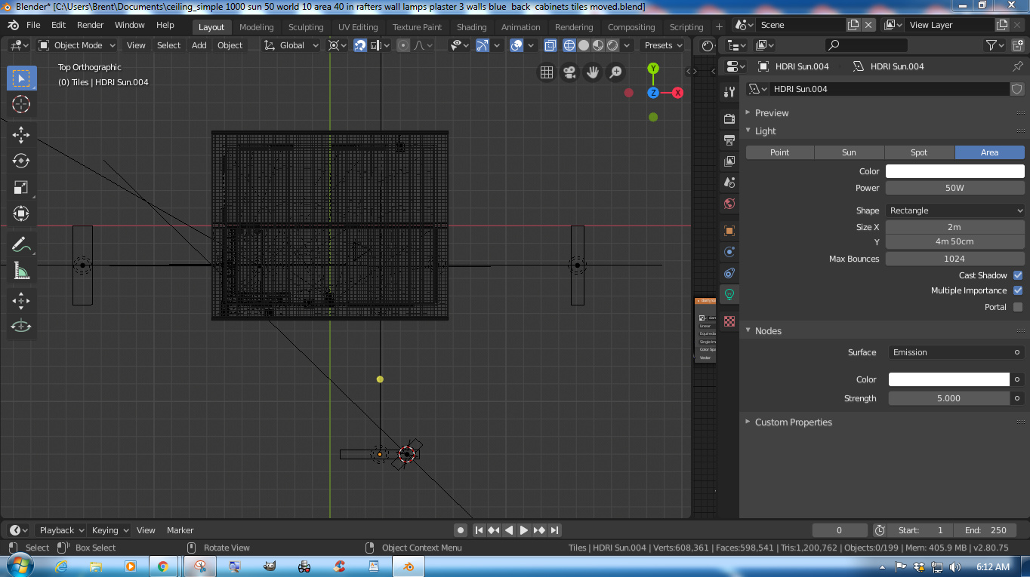The width and height of the screenshot is (1030, 577).
Task: Open the Active Tool and Workspace settings tab
Action: pyautogui.click(x=729, y=92)
